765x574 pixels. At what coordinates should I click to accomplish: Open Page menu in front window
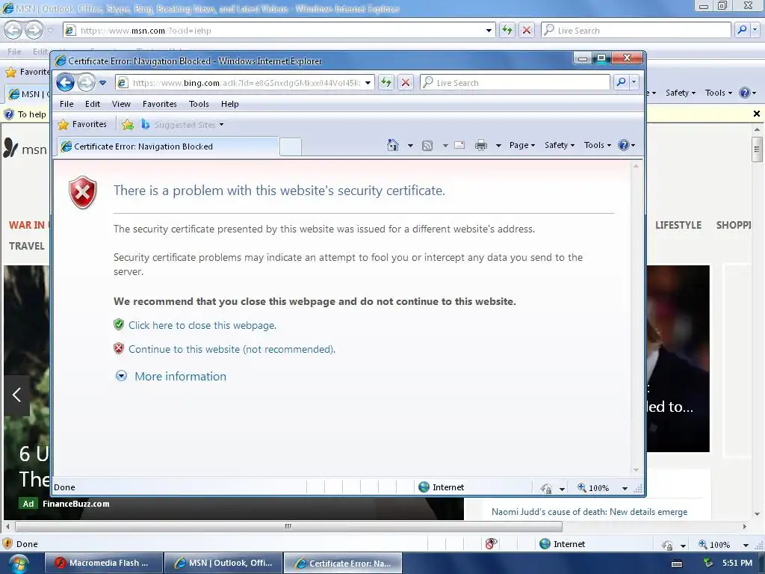point(522,145)
